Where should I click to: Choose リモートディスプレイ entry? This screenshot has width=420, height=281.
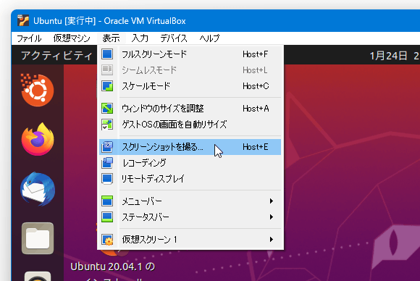pos(190,179)
